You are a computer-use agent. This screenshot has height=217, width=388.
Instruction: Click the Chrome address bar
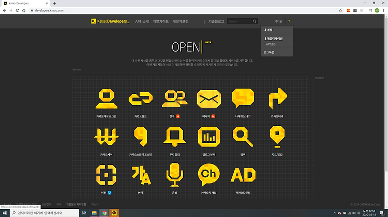(183, 10)
